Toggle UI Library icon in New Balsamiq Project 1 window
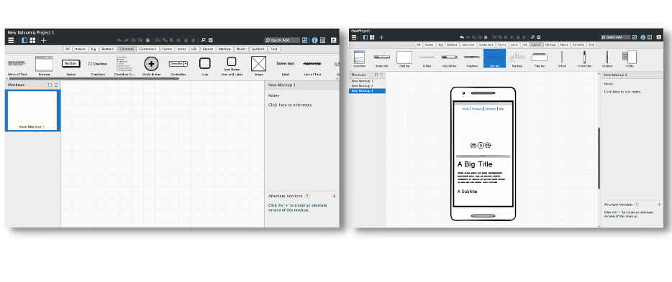Screen dimensions: 672x282 (x=305, y=40)
